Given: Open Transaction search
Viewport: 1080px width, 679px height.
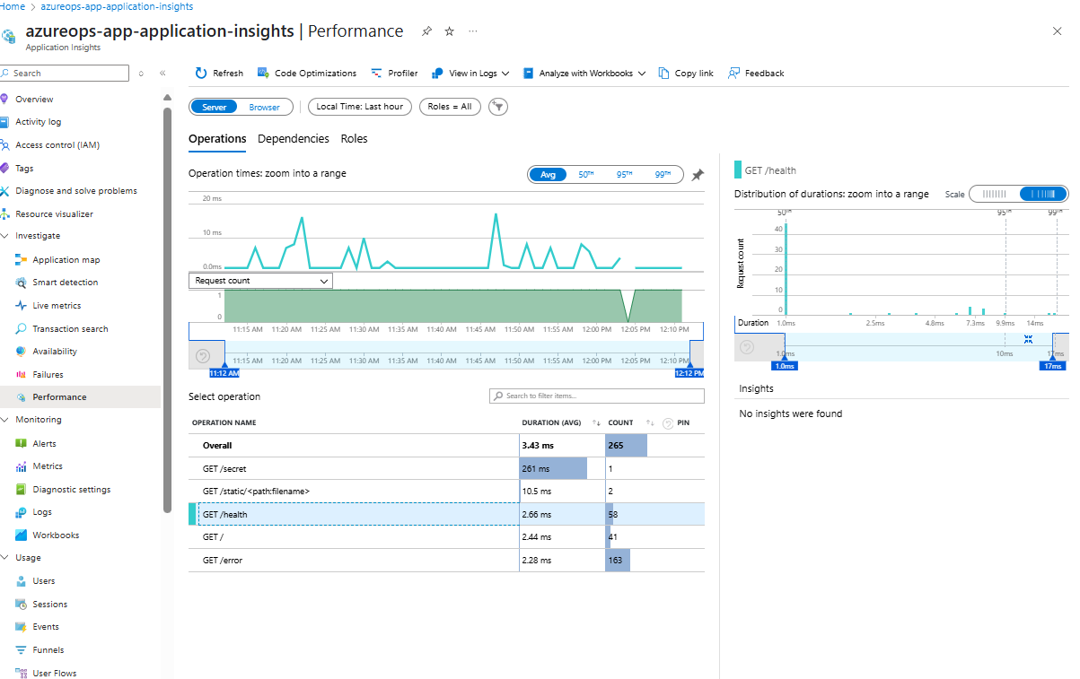Looking at the screenshot, I should coord(70,328).
